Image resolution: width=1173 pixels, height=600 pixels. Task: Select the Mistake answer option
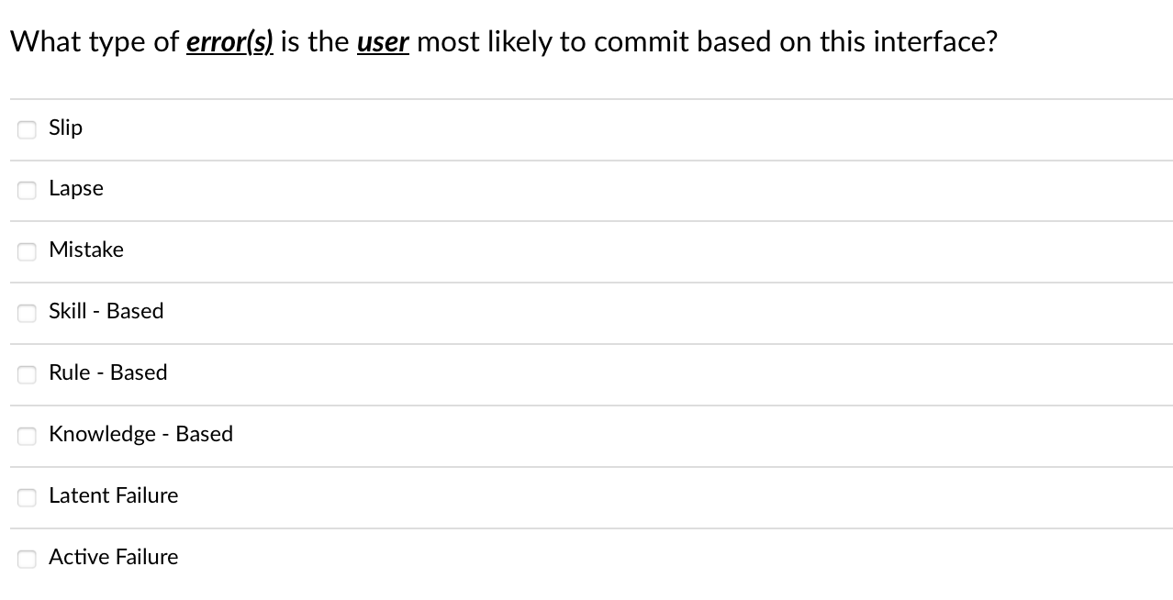tap(86, 250)
